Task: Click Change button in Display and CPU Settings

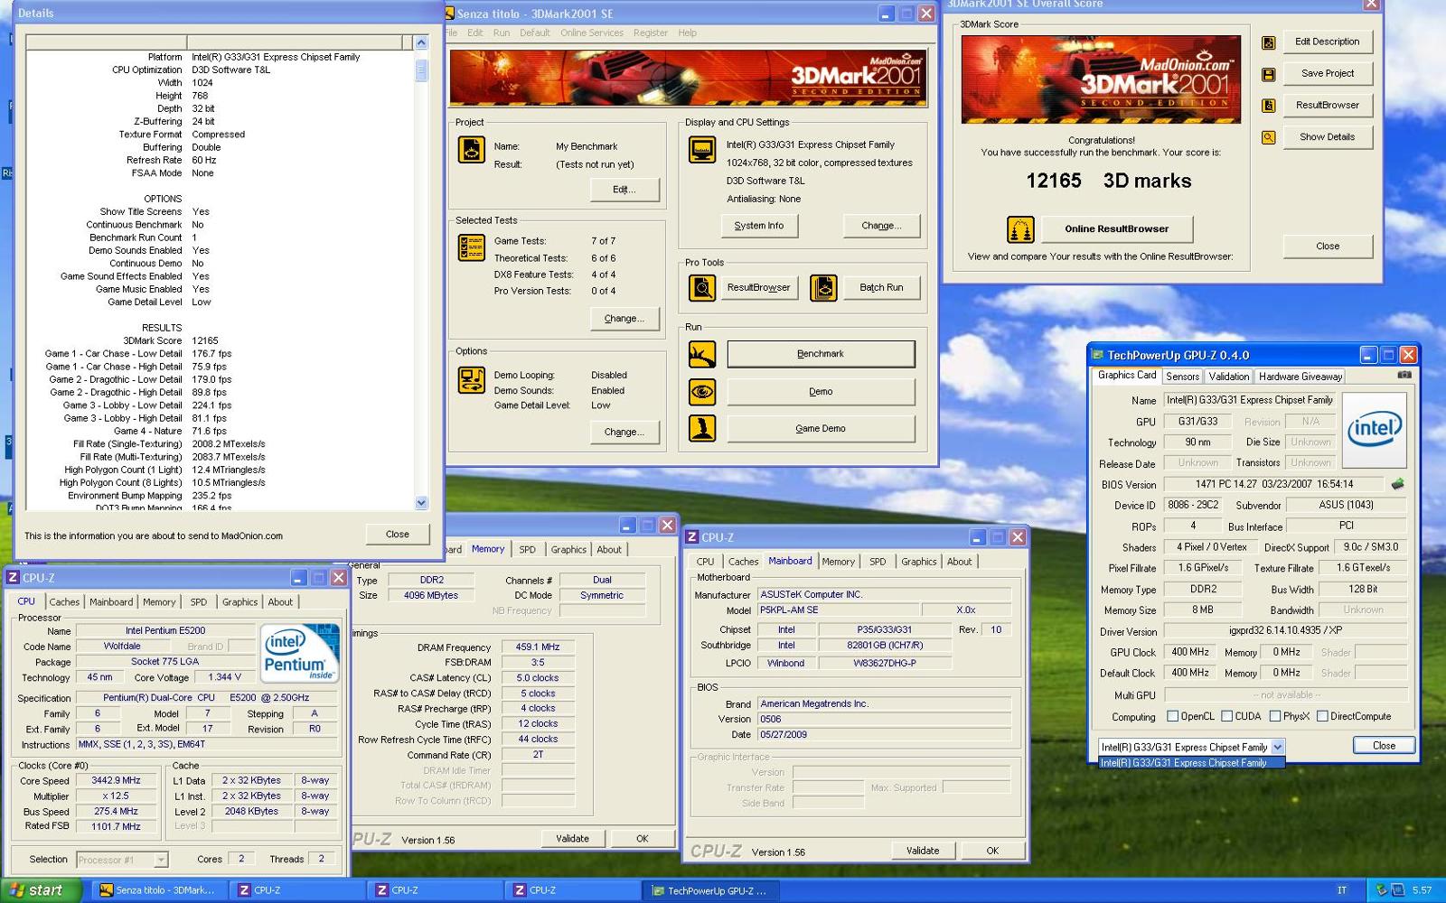Action: pos(881,226)
